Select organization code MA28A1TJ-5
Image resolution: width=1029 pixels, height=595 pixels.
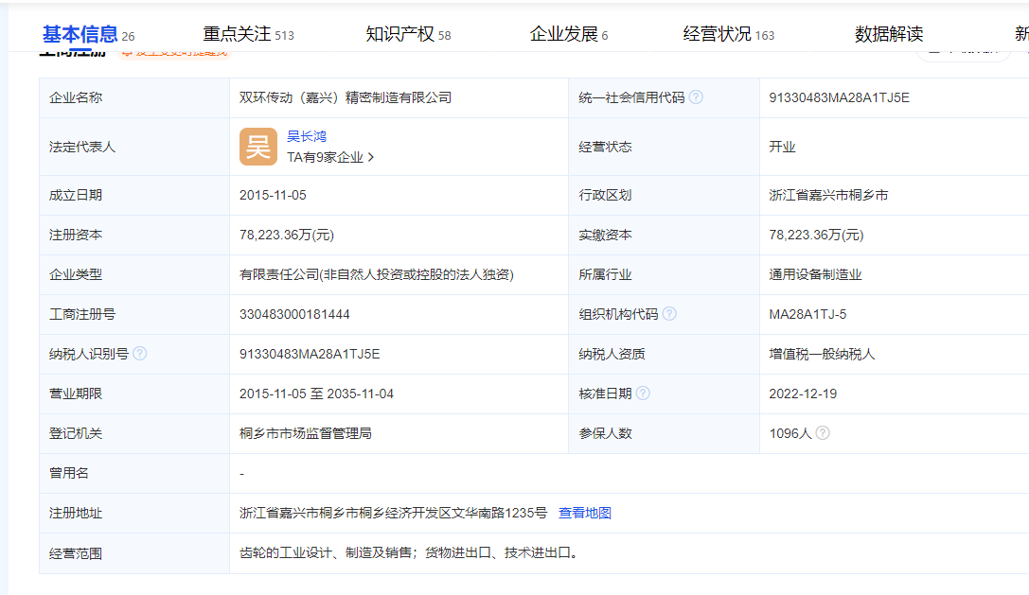click(807, 314)
